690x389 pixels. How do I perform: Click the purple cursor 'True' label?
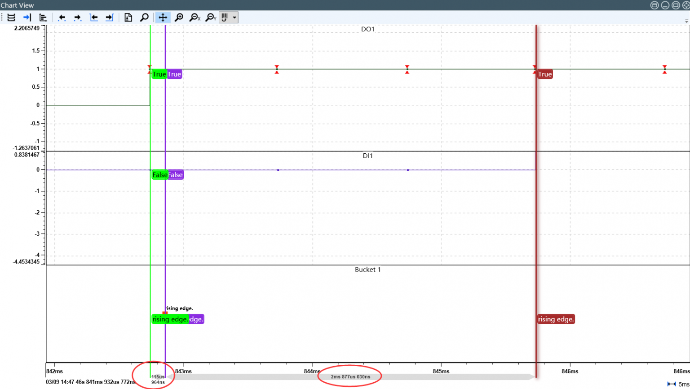tap(174, 74)
